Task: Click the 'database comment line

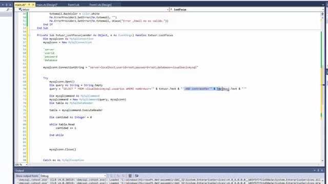Action: [x=50, y=60]
